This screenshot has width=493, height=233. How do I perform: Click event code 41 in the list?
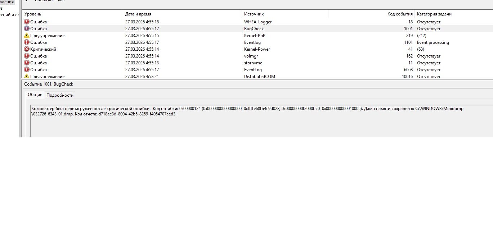pyautogui.click(x=410, y=49)
